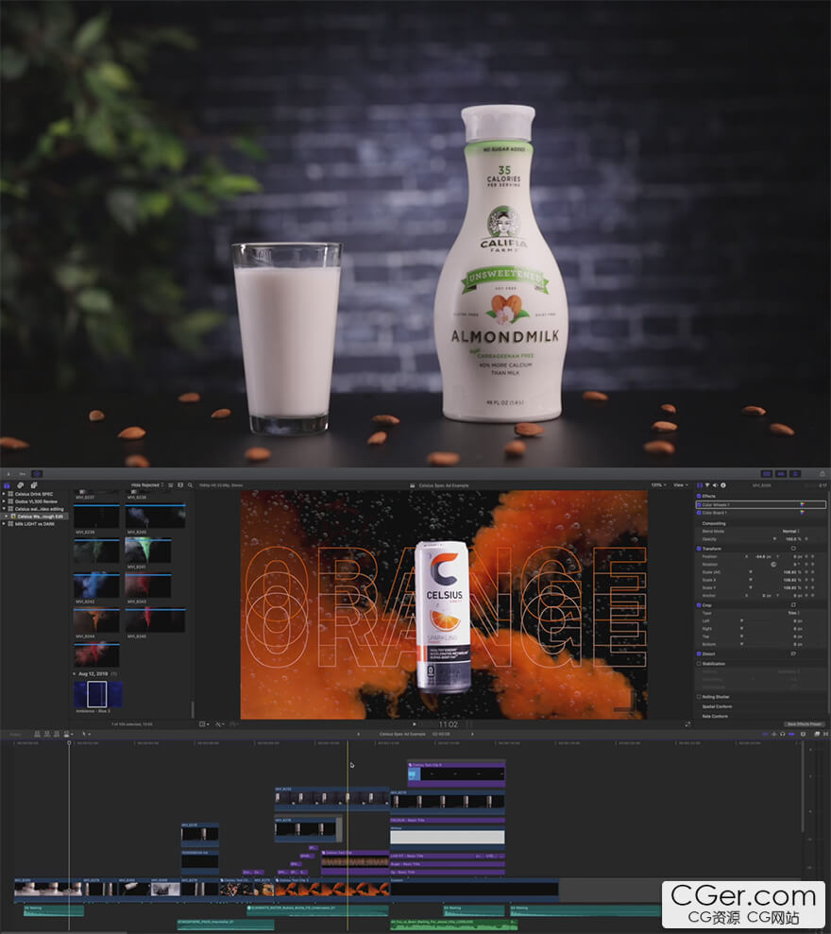Select the Ambience - Blue 3 thumbnail

98,694
